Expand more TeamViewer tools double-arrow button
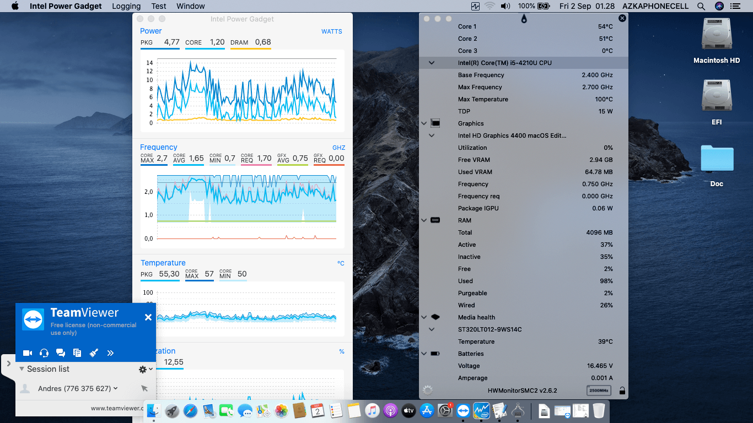This screenshot has width=753, height=423. [110, 353]
